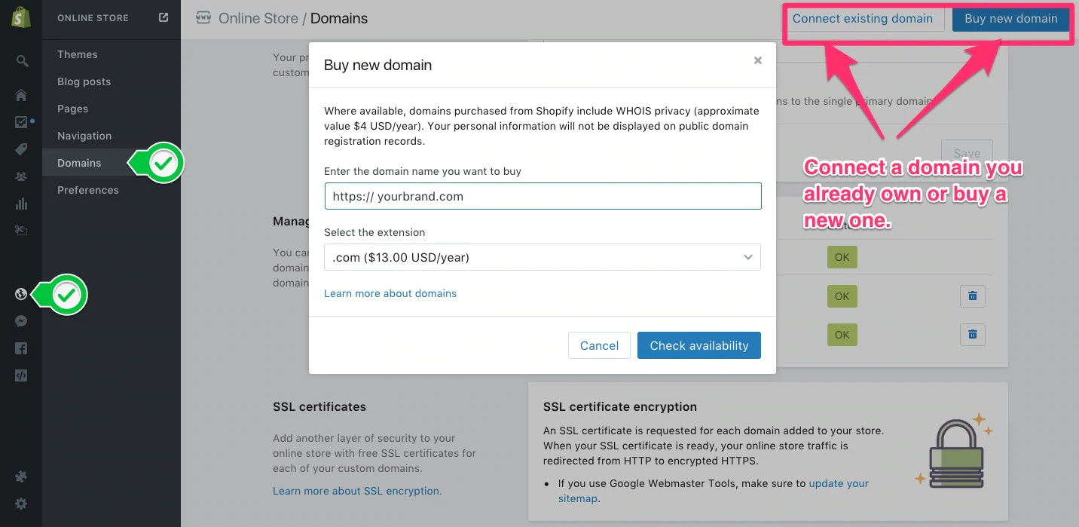Open the Learn more about domains link

390,293
